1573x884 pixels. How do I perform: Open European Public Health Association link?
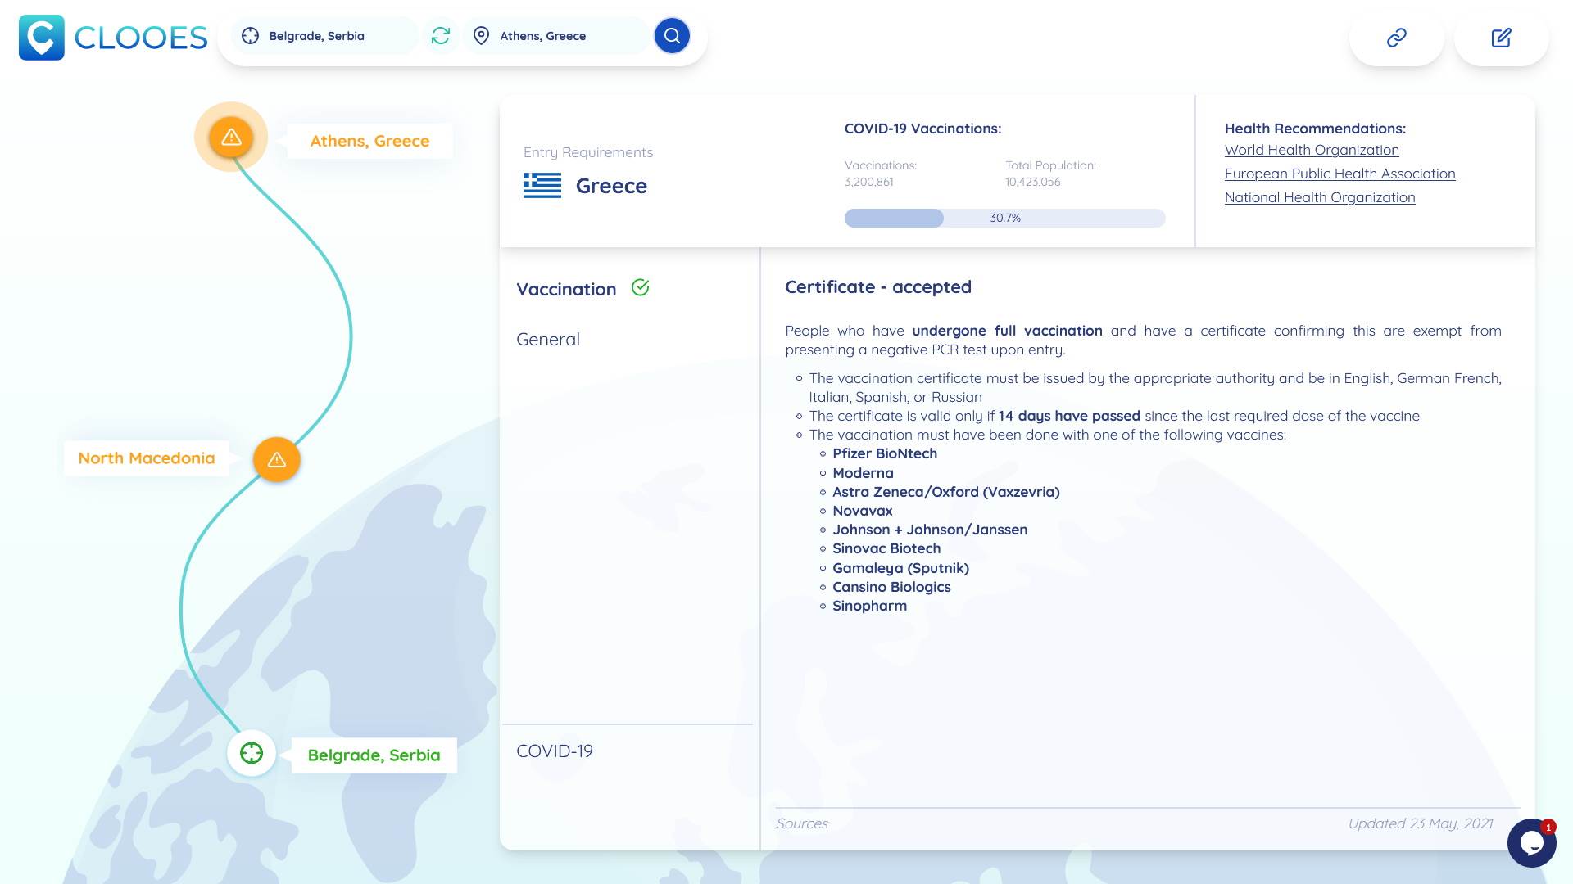click(x=1340, y=174)
